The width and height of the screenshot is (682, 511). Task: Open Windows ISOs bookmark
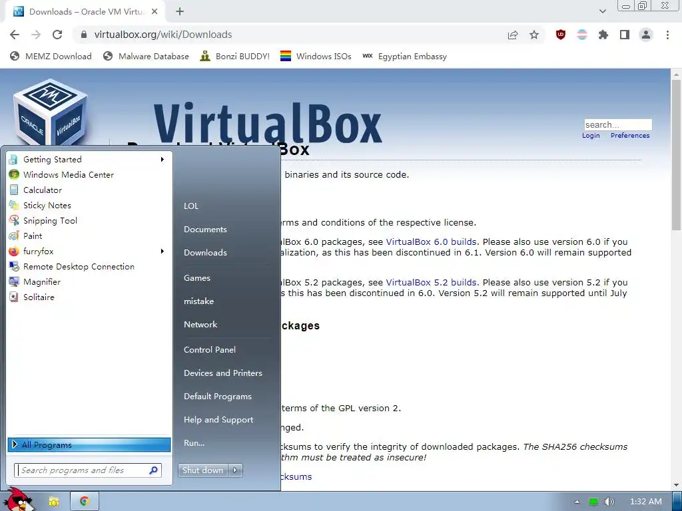pos(316,57)
